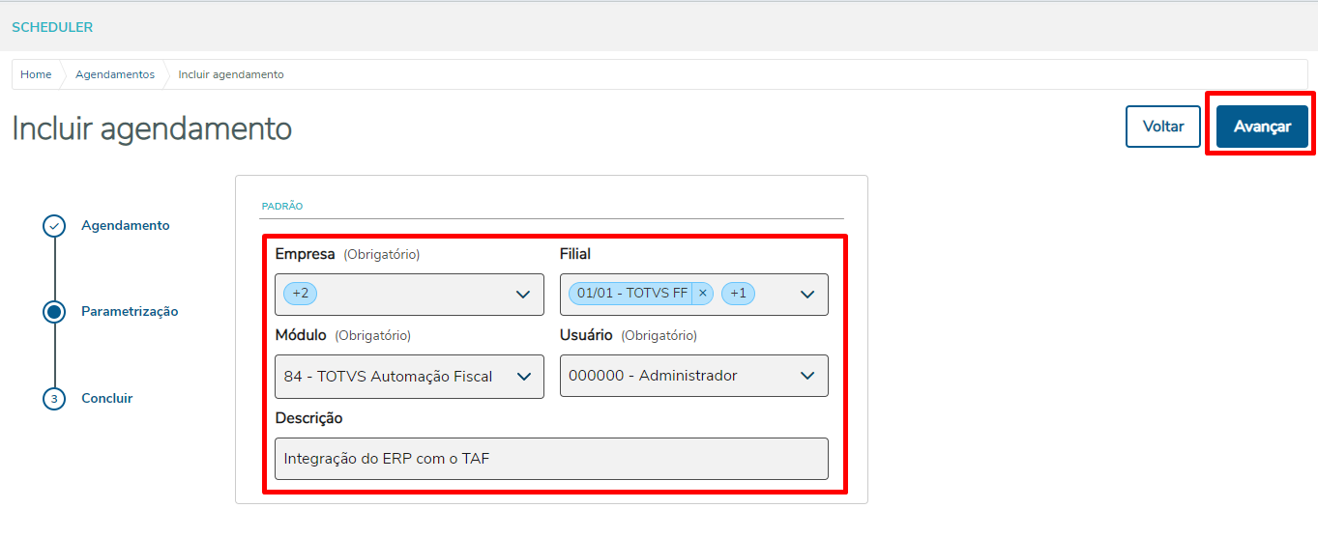The width and height of the screenshot is (1318, 537).
Task: Click the +1 tag in Filial
Action: pyautogui.click(x=738, y=293)
